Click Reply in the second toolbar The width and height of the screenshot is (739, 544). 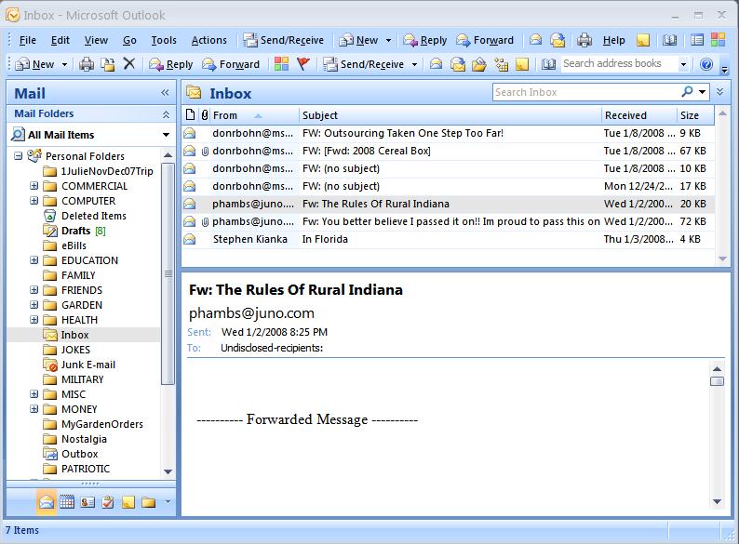(x=171, y=64)
